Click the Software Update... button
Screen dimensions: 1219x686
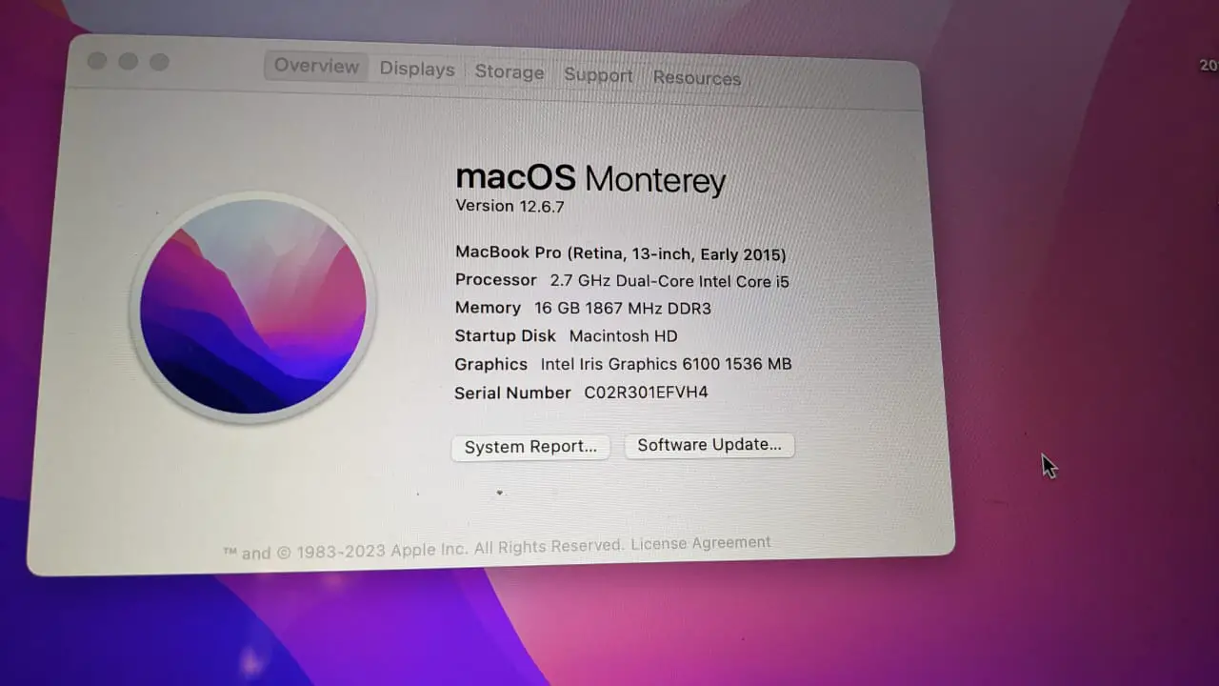coord(709,445)
